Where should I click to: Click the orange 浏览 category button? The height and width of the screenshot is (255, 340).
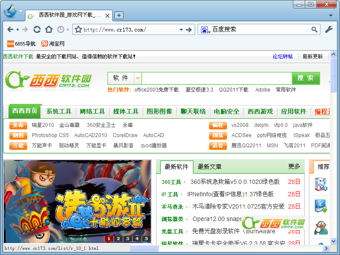tap(218, 135)
